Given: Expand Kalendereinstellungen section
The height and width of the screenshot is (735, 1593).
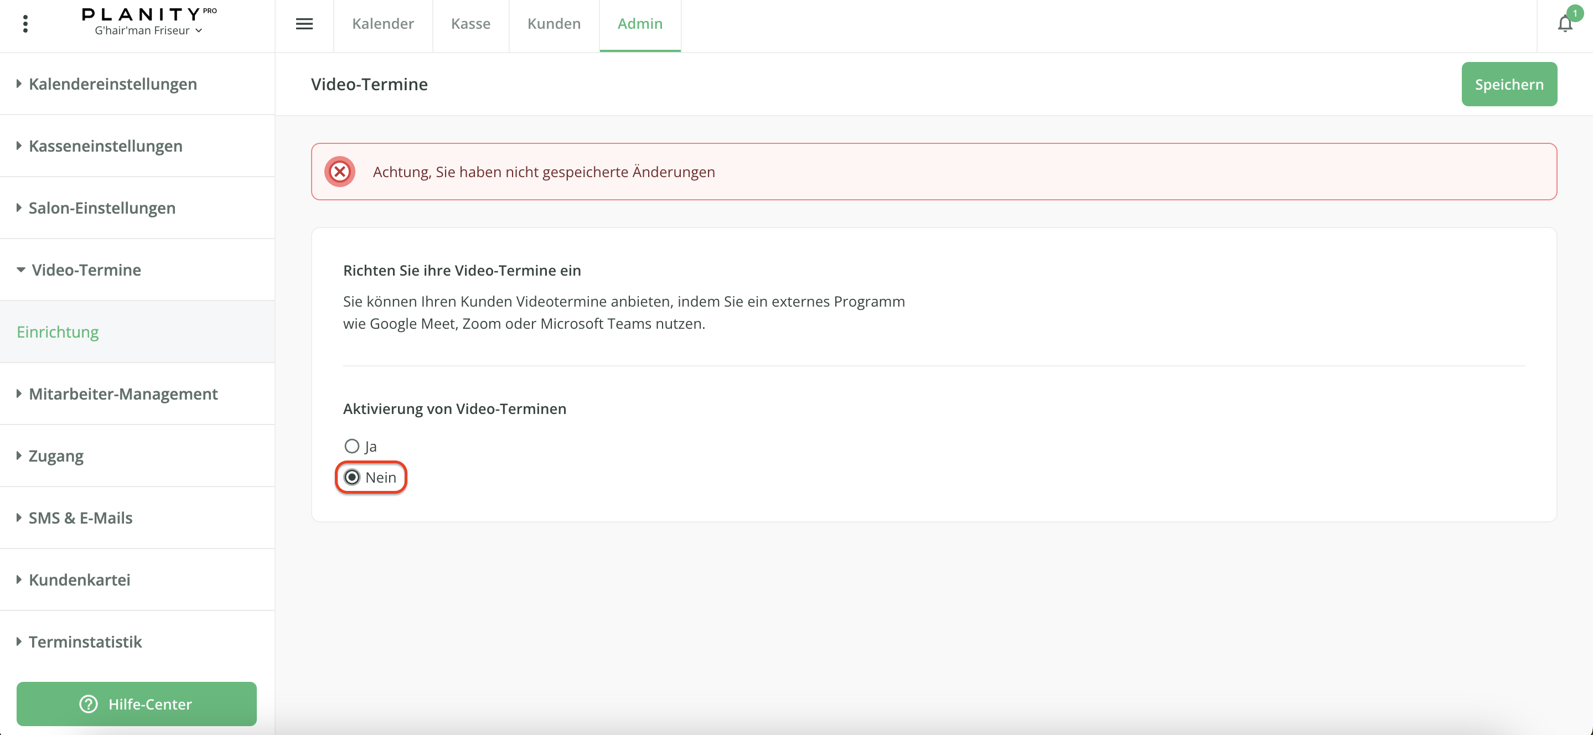Looking at the screenshot, I should tap(112, 84).
